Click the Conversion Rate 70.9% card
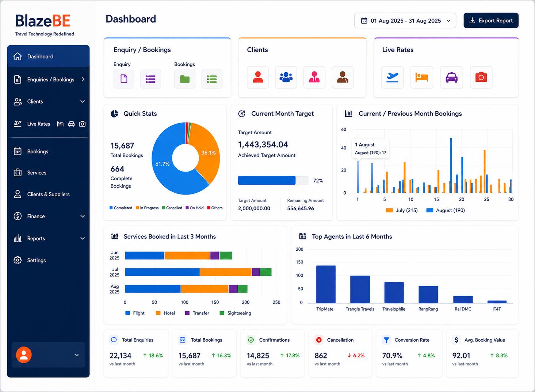This screenshot has height=392, width=535. (x=409, y=353)
